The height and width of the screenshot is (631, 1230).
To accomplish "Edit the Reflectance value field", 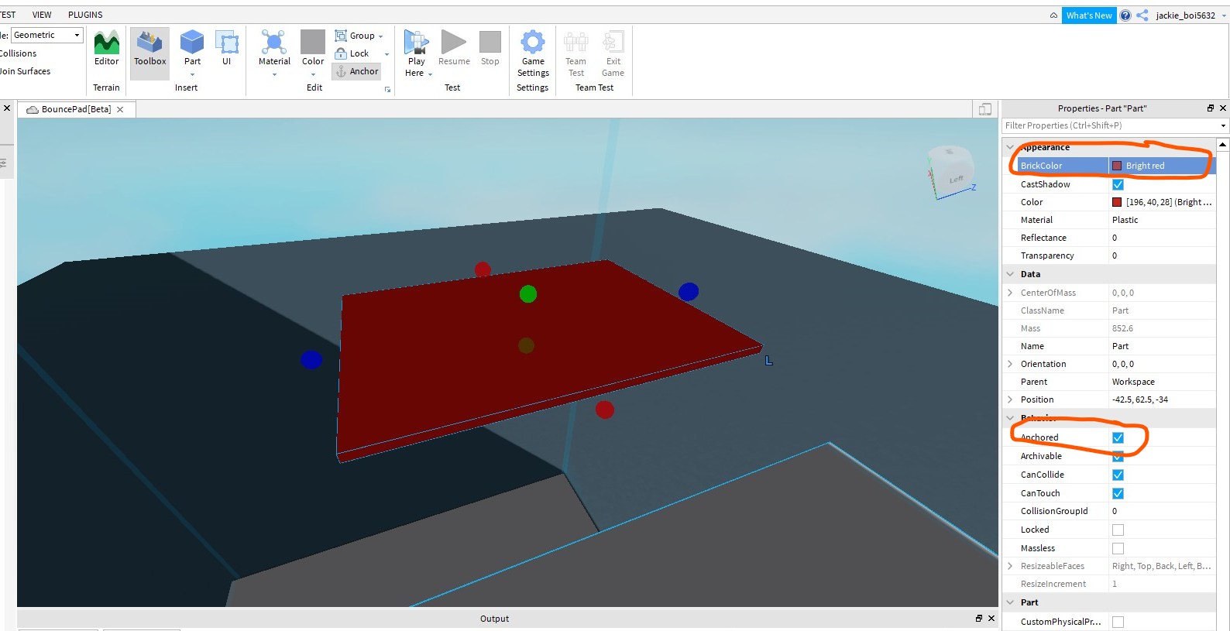I will [x=1162, y=238].
